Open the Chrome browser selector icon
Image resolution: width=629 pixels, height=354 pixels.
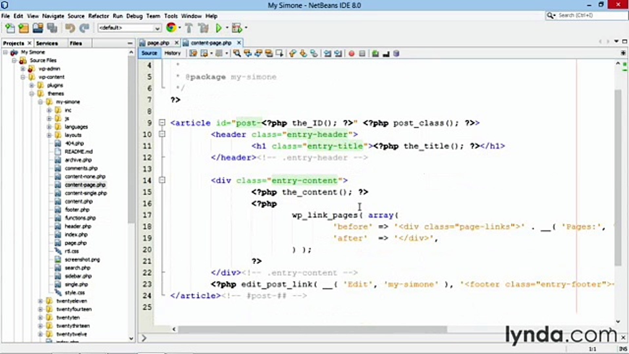tap(171, 28)
